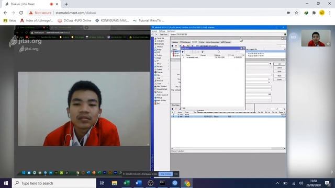
Task: Click WinBox redo arrow button
Action: pos(156,34)
